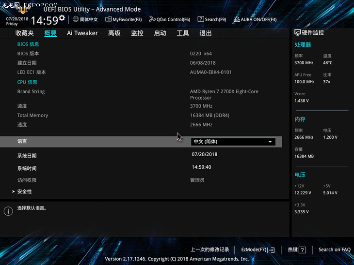Click the settings gear next to the clock
Image resolution: width=354 pixels, height=265 pixels.
tap(62, 18)
